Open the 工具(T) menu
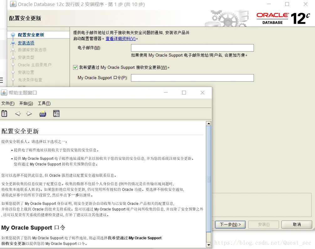Screen dimensions: 315x249 [x=44, y=104]
